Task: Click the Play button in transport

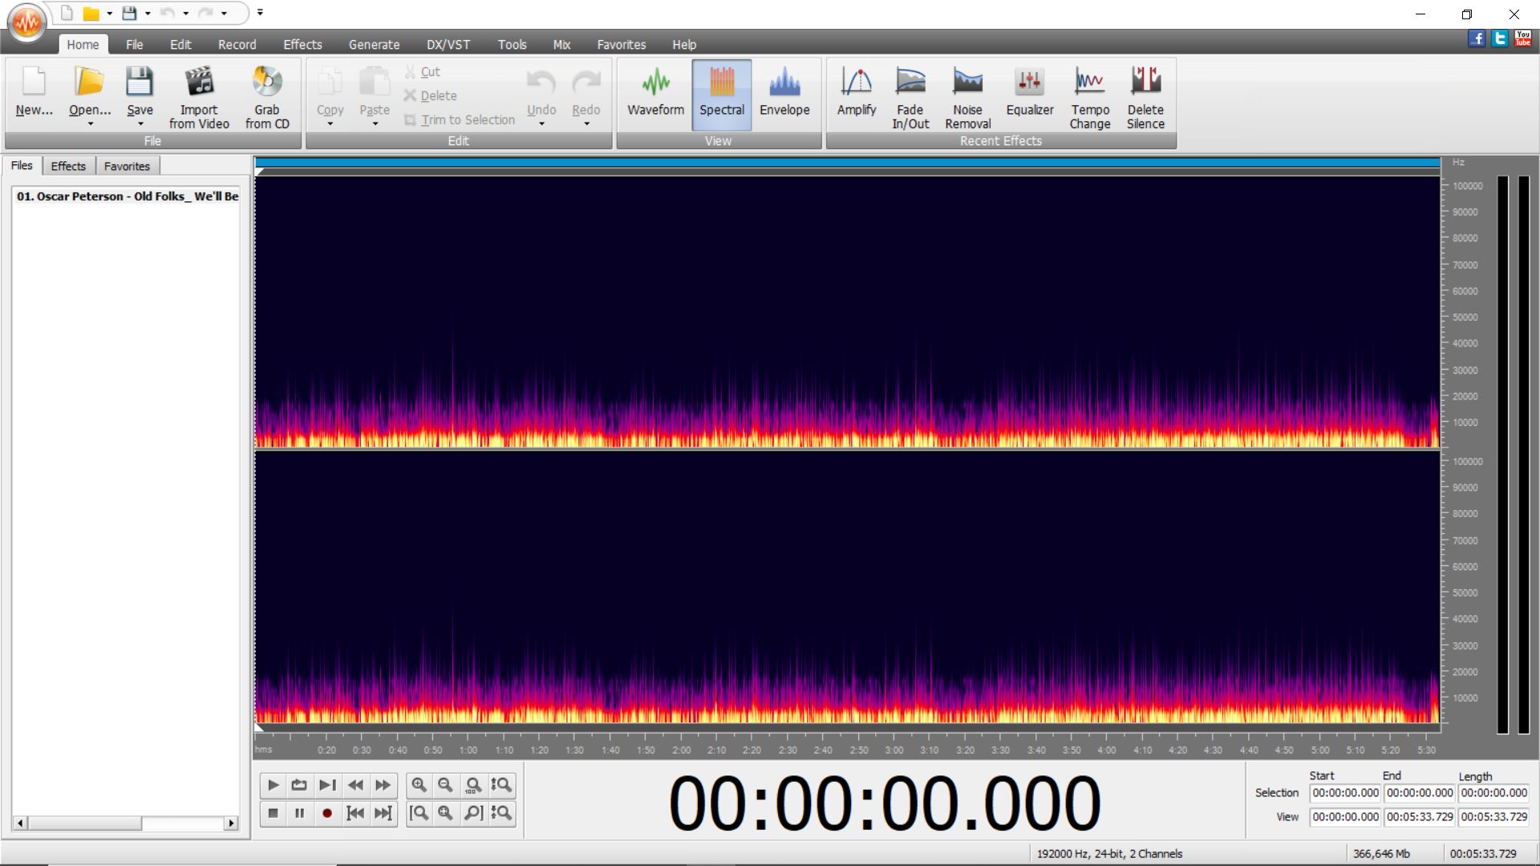Action: point(273,785)
